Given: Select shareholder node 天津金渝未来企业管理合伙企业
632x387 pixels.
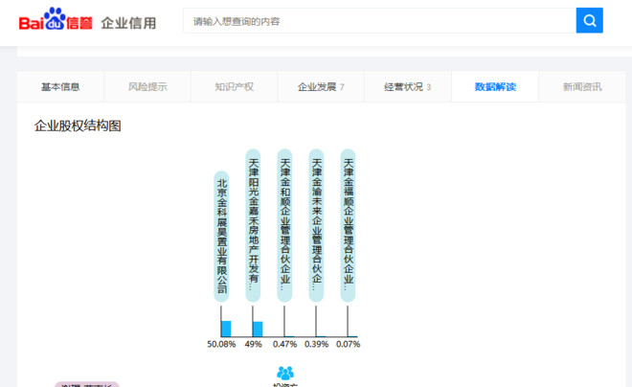Looking at the screenshot, I should [316, 225].
